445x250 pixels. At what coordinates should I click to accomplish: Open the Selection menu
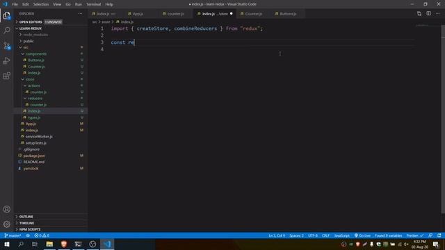pyautogui.click(x=41, y=4)
